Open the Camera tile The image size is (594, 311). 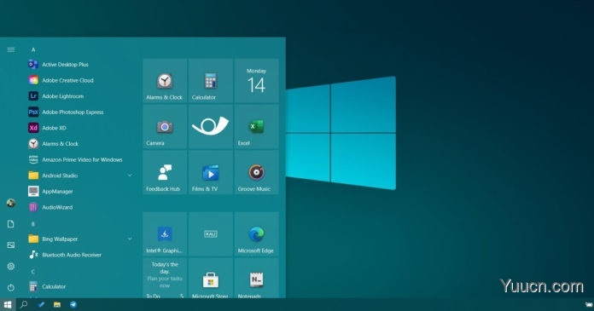165,126
